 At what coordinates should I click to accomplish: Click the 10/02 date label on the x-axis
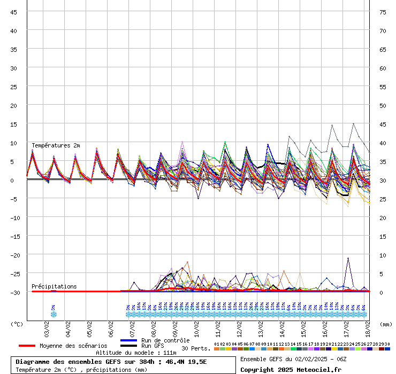click(196, 326)
